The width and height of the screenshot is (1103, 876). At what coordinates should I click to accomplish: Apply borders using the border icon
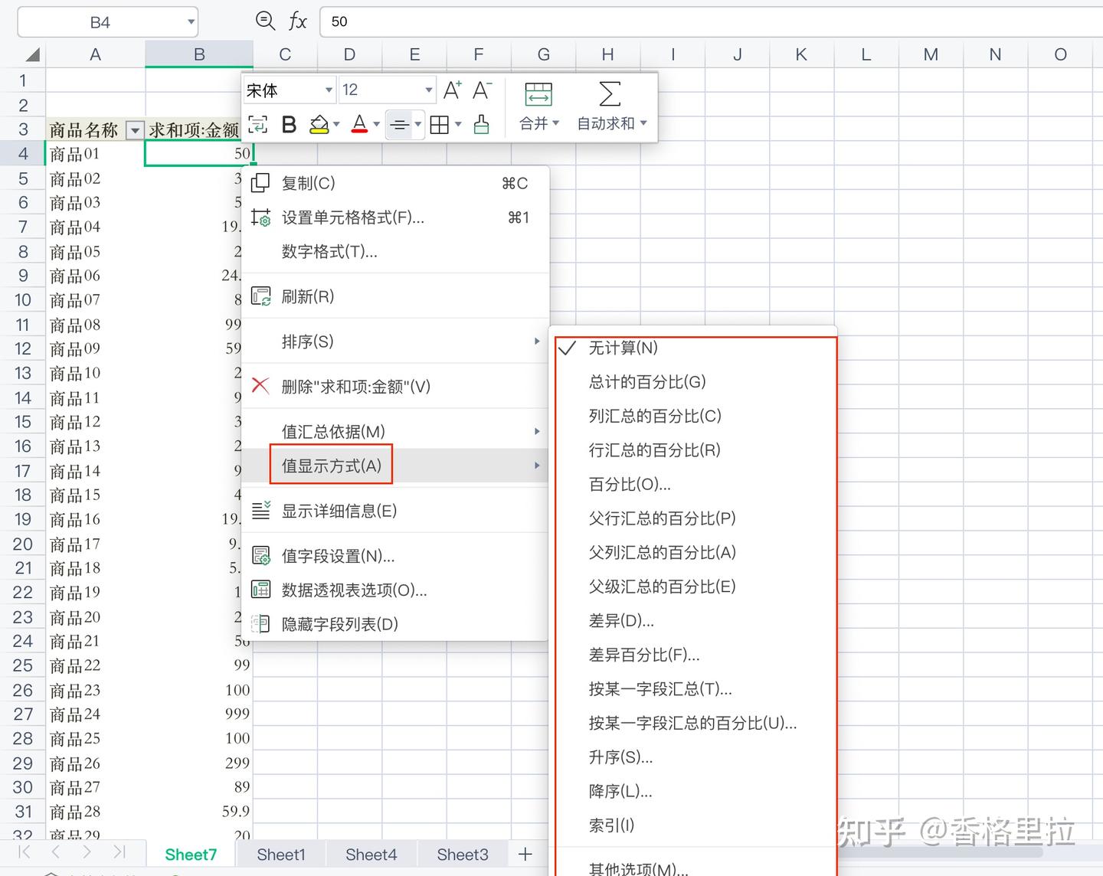440,124
